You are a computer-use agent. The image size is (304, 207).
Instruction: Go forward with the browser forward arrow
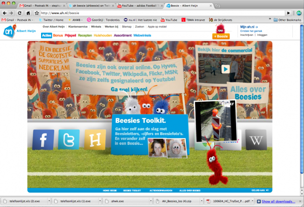click(x=11, y=13)
